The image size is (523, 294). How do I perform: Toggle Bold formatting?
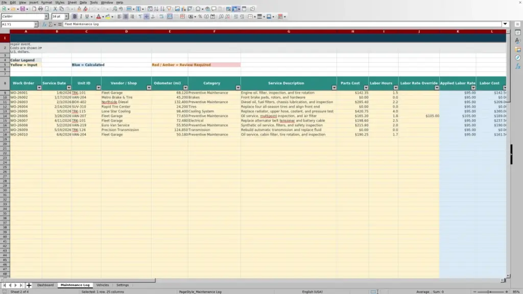coord(75,17)
